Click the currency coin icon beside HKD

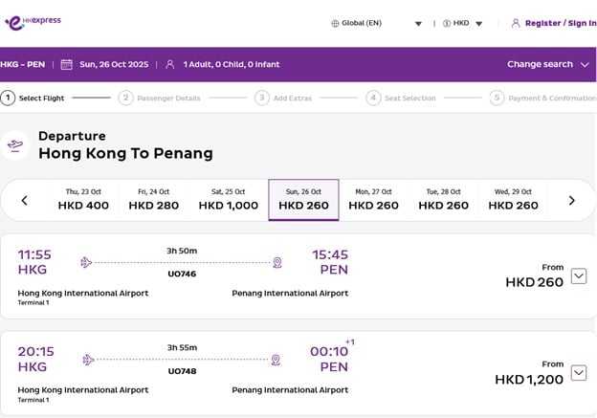coord(447,23)
